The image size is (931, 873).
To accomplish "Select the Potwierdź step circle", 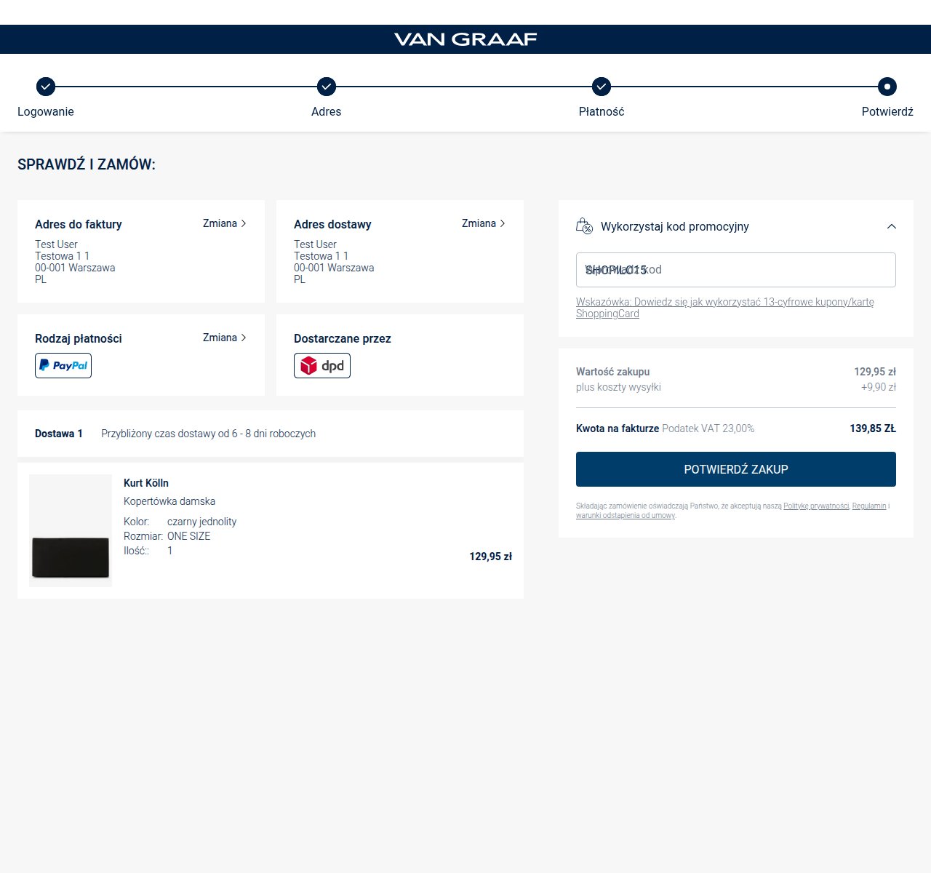I will 887,87.
